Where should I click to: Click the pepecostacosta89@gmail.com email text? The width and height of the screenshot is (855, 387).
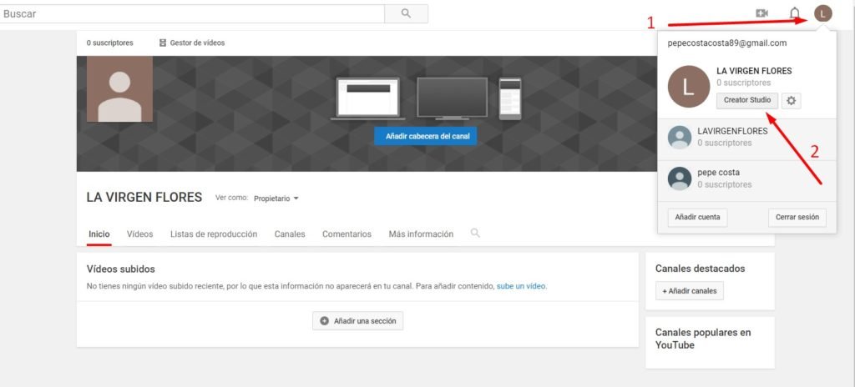coord(727,43)
